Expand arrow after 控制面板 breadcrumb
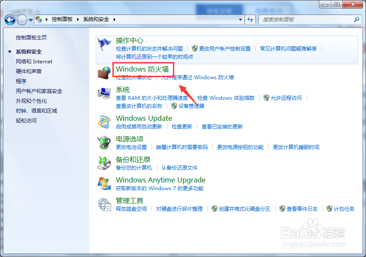Viewport: 366px width, 257px height. (78, 19)
